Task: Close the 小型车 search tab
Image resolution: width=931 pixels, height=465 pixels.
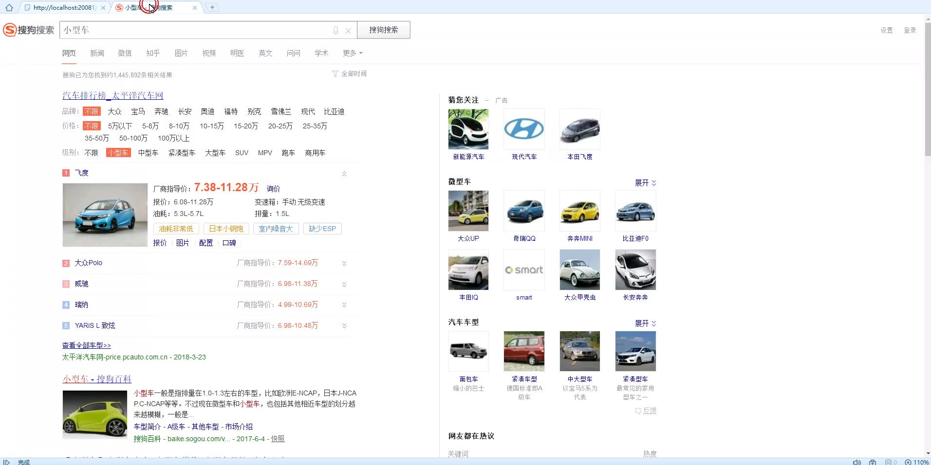Action: tap(195, 8)
